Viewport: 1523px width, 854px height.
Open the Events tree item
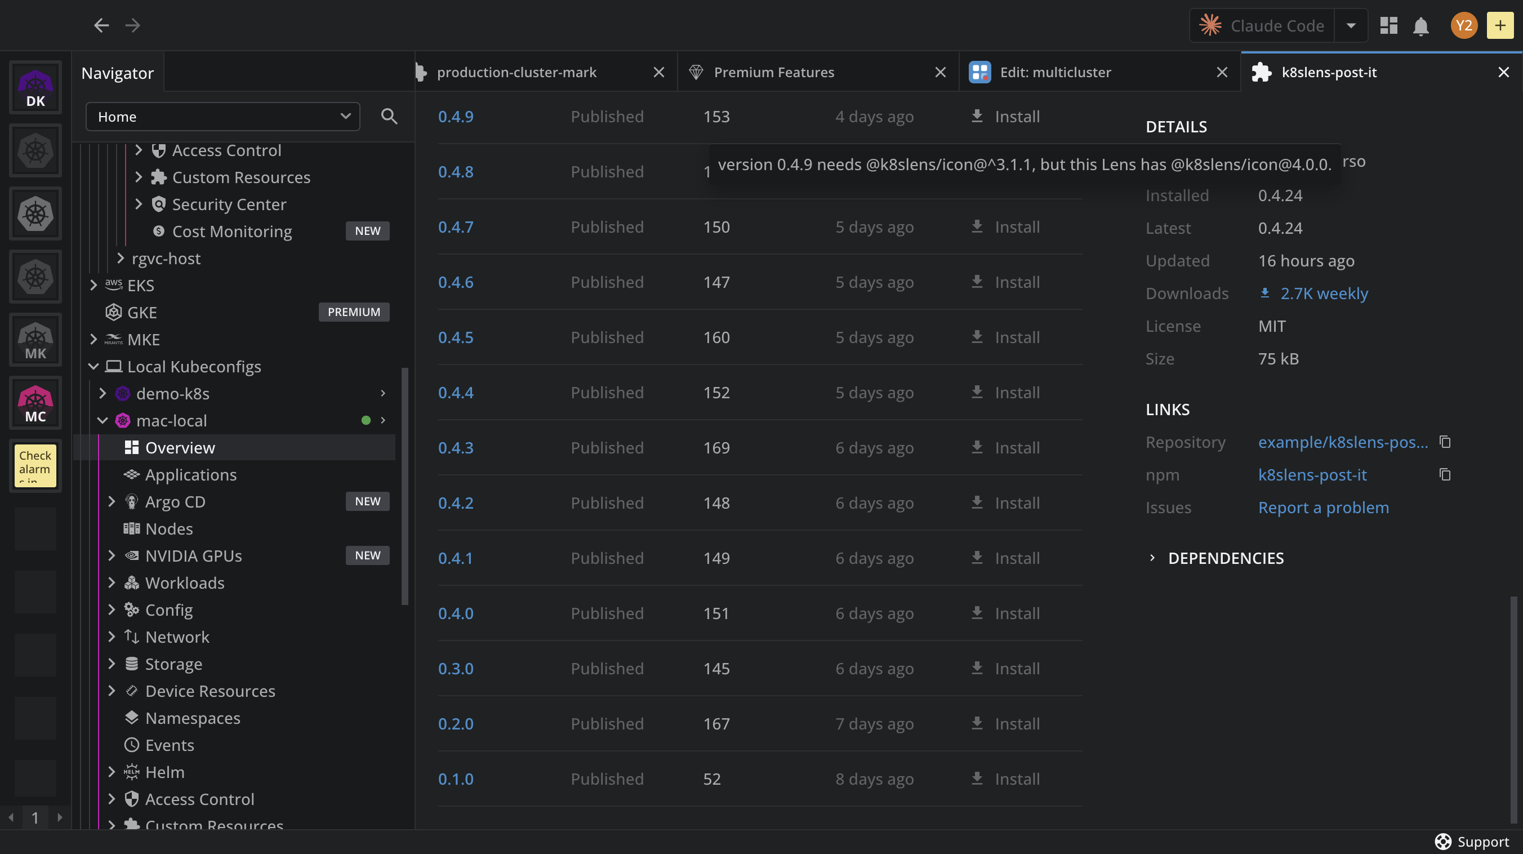coord(170,745)
